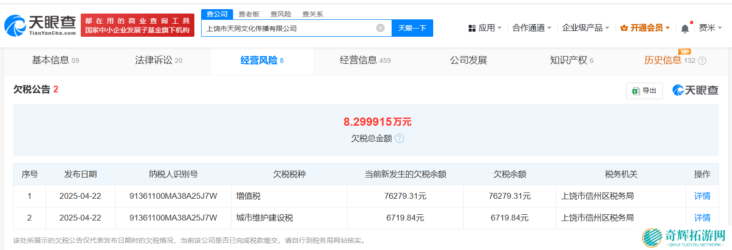
Task: Click the Excel icon on 导出 button
Action: click(x=636, y=90)
